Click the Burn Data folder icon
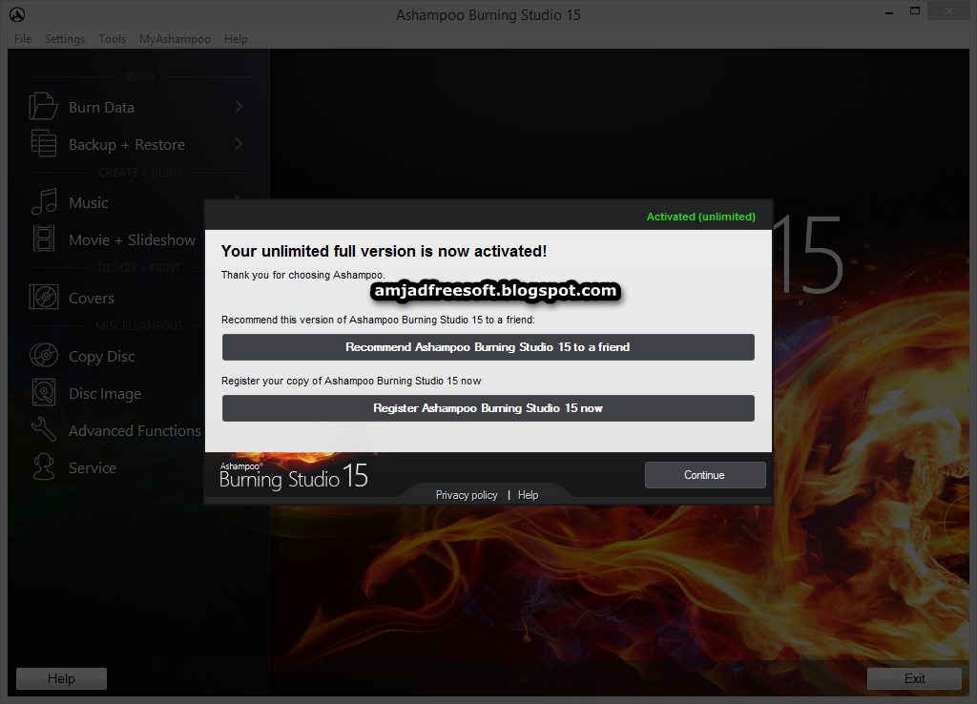 tap(43, 107)
